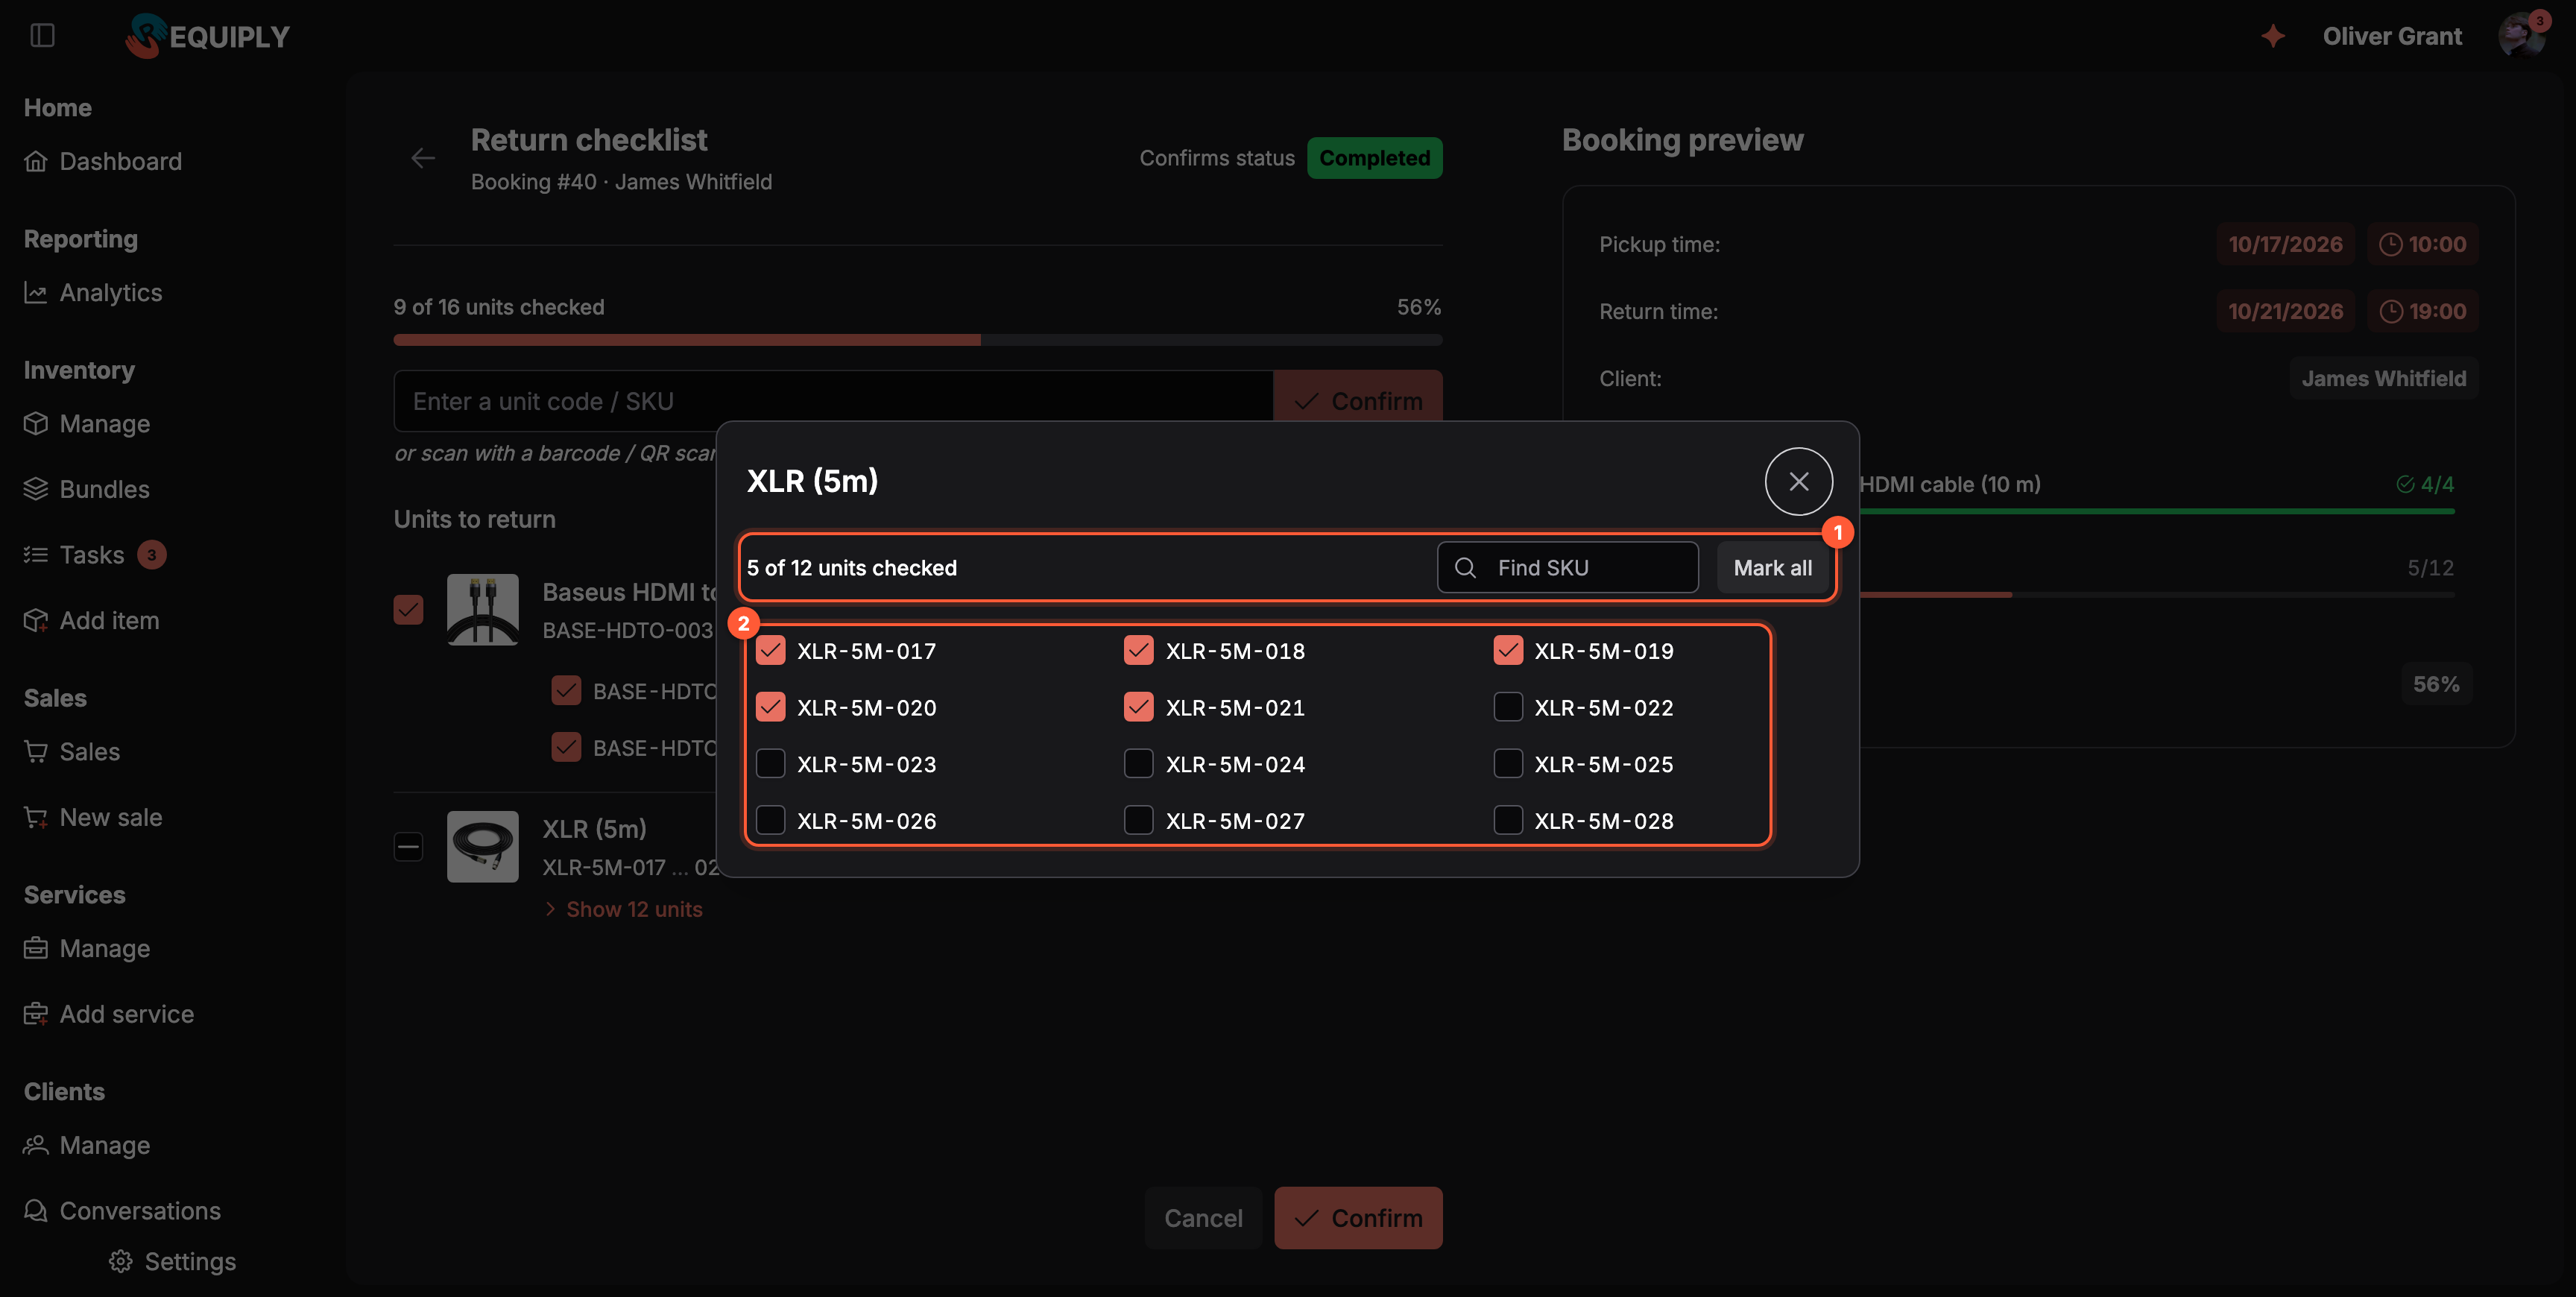Click the Tasks list icon
The width and height of the screenshot is (2576, 1297).
[36, 555]
